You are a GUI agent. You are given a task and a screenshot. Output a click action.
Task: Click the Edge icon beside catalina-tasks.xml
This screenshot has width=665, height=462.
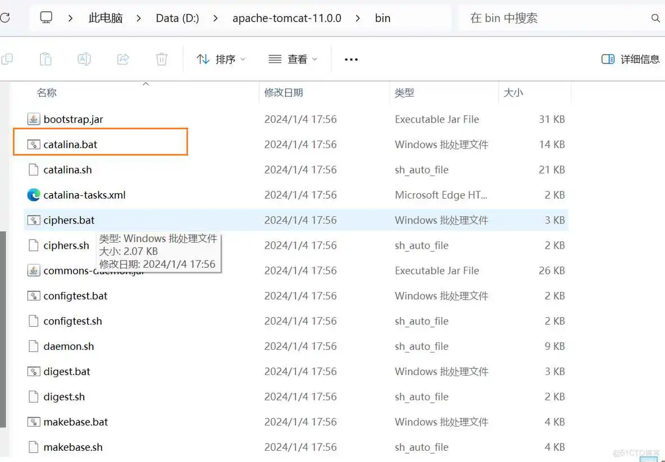tap(33, 195)
